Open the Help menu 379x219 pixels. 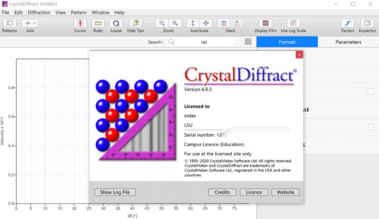(119, 12)
